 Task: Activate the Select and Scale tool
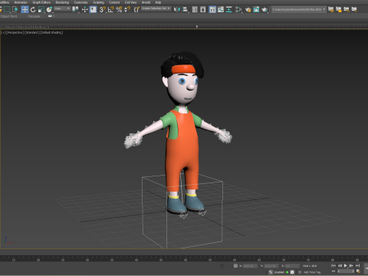point(41,9)
